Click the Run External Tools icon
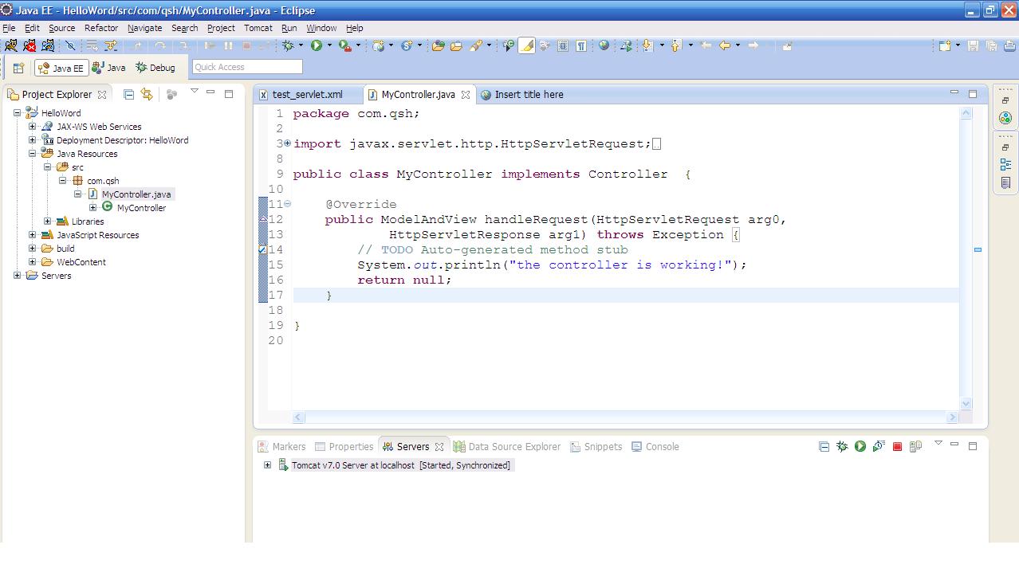 tap(345, 45)
